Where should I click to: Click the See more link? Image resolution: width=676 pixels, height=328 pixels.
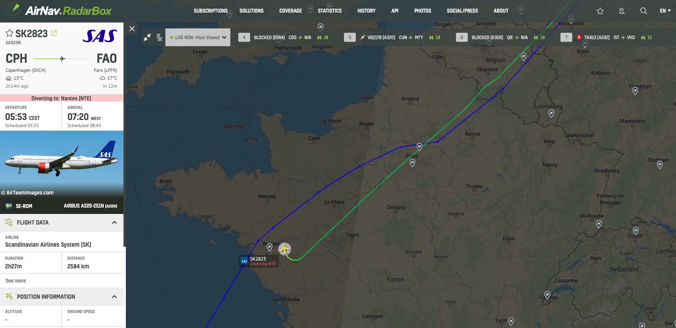pos(15,281)
